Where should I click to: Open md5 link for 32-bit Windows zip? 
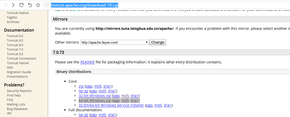coord(125,96)
